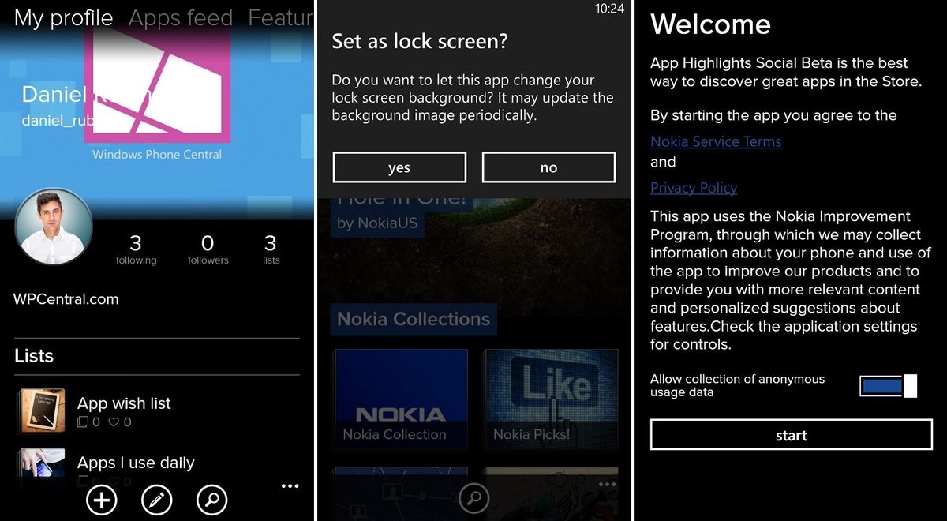Switch to the Apps feed tab

click(180, 17)
